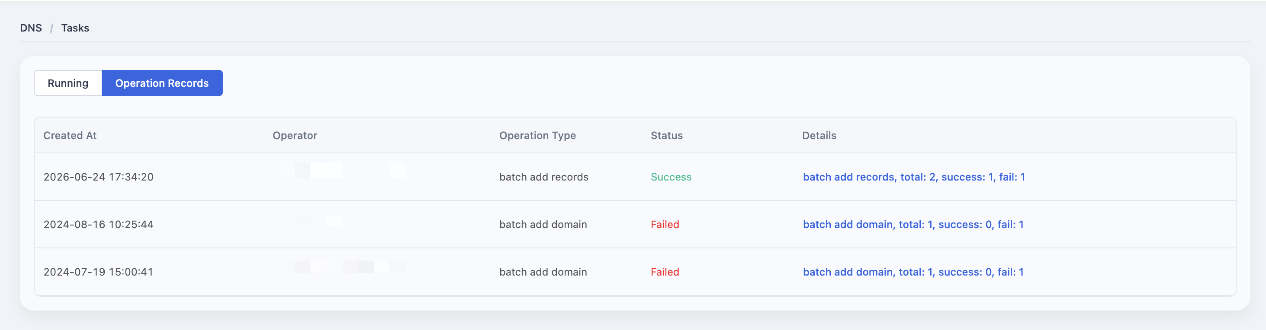Select the 2026-06-24 17:34:20 timestamp cell
The width and height of the screenshot is (1266, 330).
[x=98, y=177]
